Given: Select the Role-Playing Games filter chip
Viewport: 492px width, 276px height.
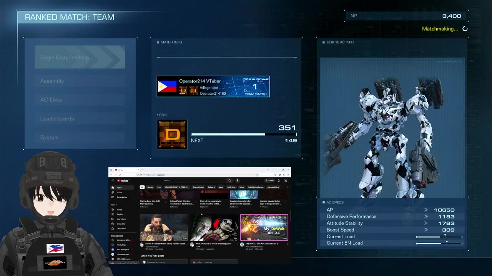Looking at the screenshot, I should click(256, 187).
